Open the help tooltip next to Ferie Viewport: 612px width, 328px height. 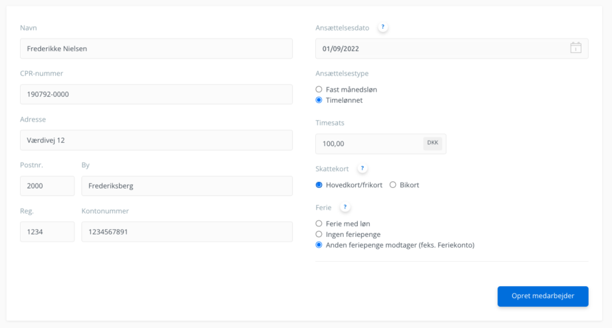345,207
